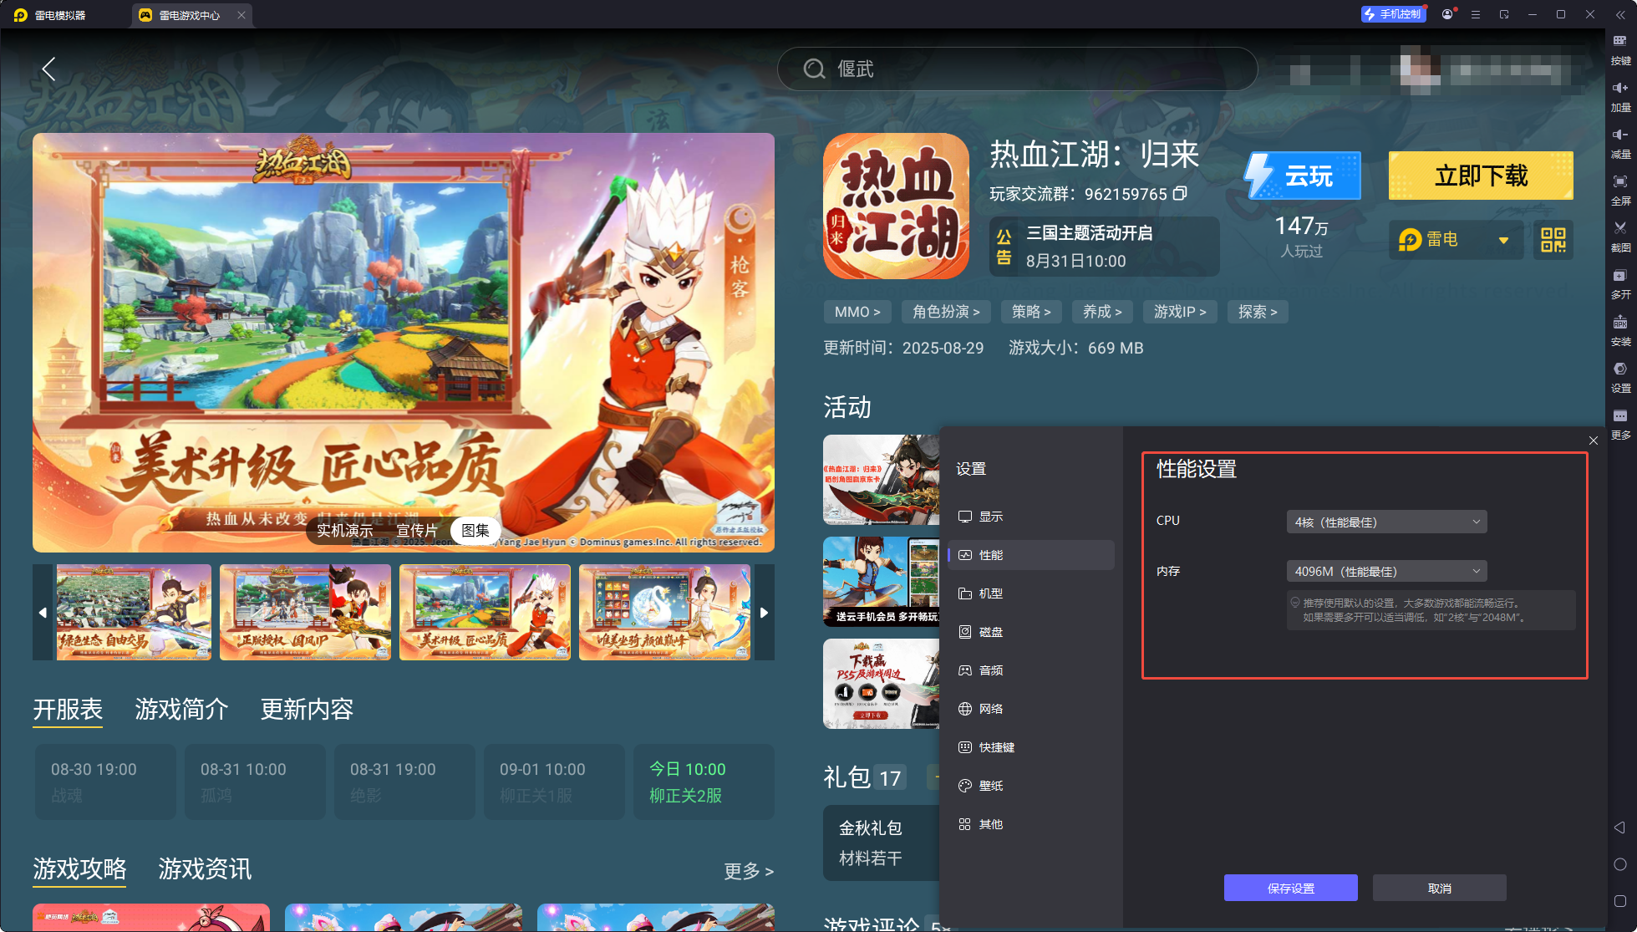The height and width of the screenshot is (932, 1637).
Task: Select 宣传片 media option
Action: [x=417, y=531]
